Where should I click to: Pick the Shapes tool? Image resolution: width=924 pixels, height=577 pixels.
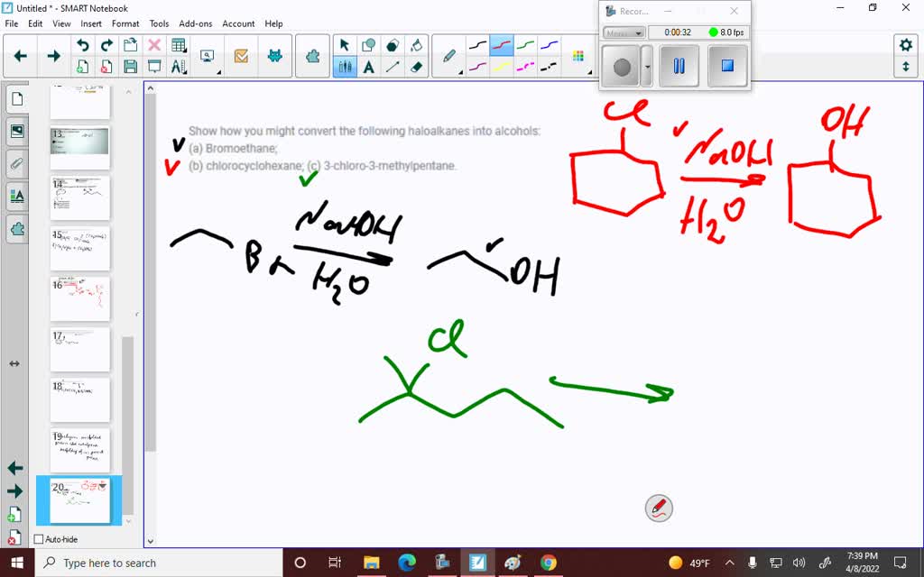(x=369, y=43)
